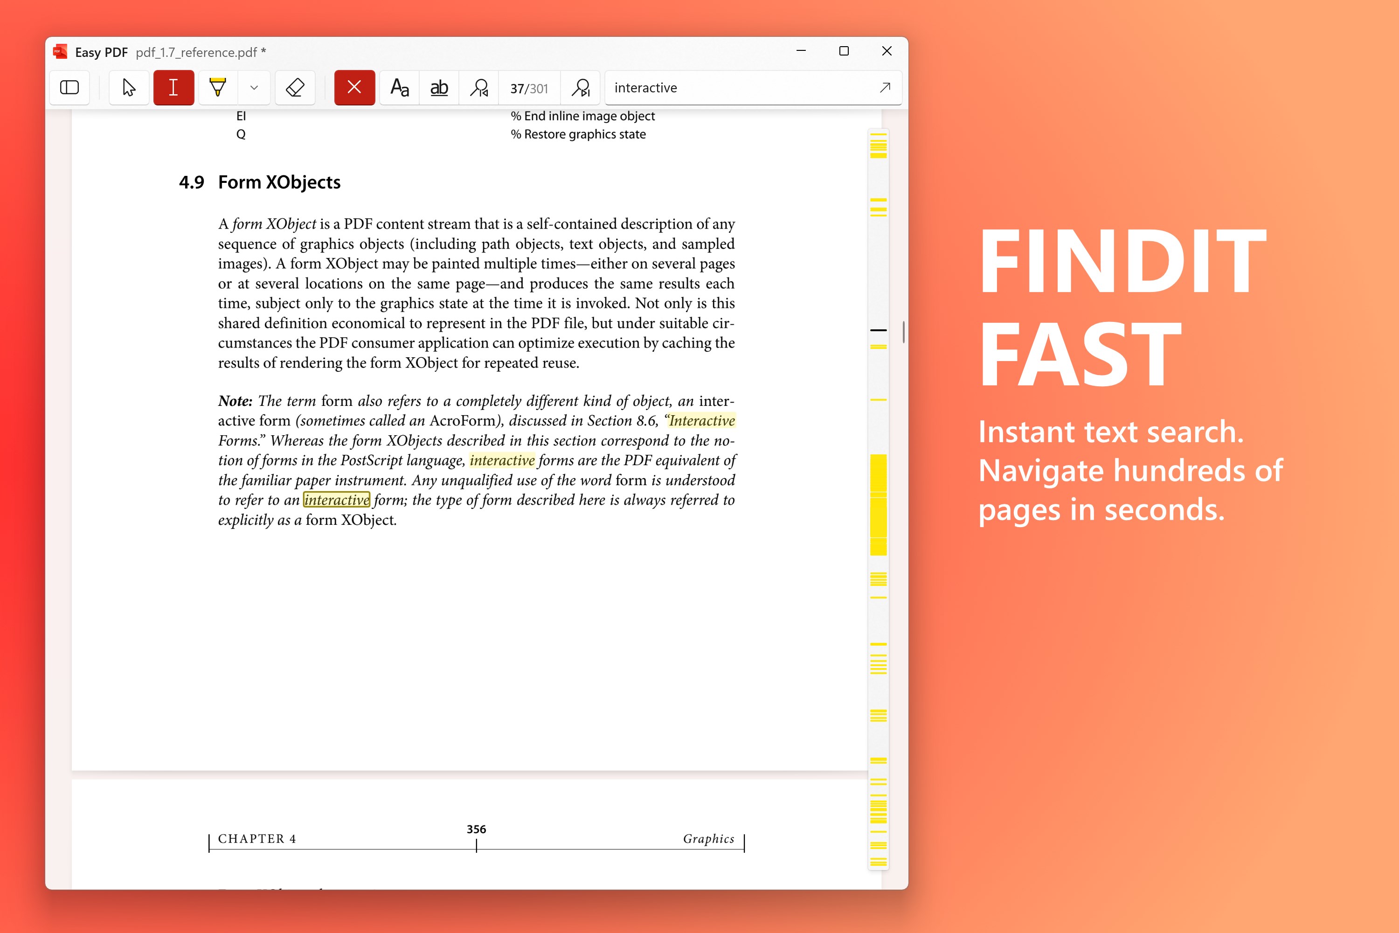Click the 37/301 result counter
The image size is (1399, 933).
(529, 88)
